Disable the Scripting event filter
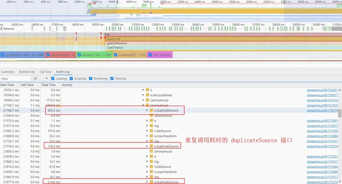 click(x=71, y=78)
